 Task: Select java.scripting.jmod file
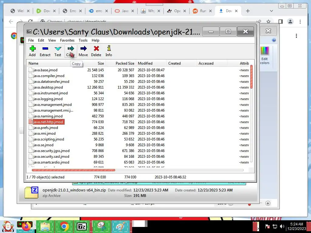coord(49,139)
